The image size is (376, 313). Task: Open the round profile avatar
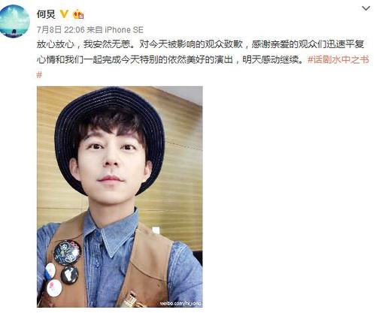[x=14, y=22]
